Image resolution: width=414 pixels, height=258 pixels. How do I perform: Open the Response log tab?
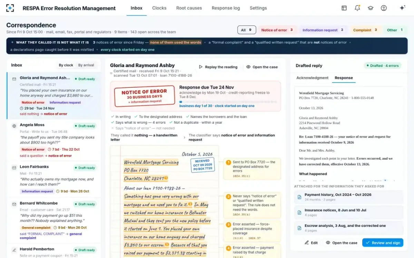coord(226,8)
